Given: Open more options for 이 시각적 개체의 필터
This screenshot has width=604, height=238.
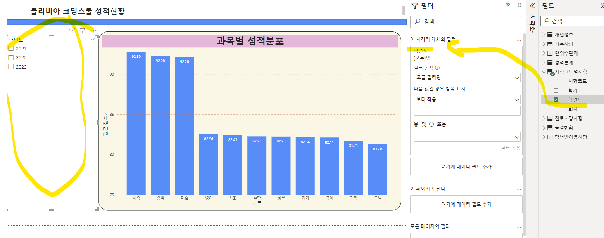Looking at the screenshot, I should 519,40.
